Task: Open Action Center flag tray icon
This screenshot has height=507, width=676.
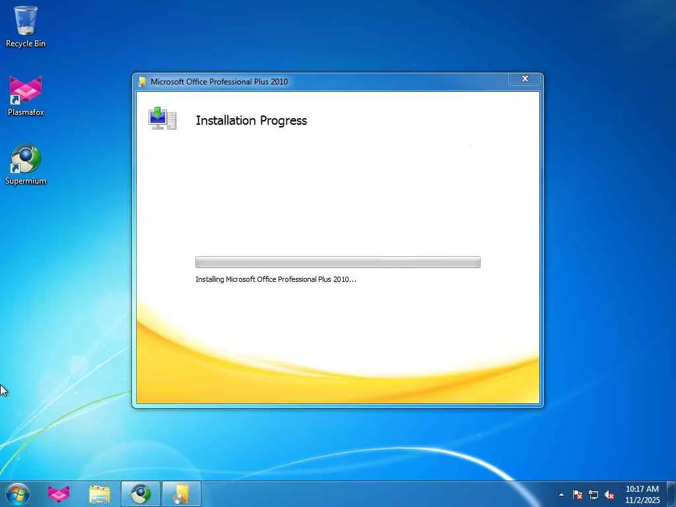Action: [x=578, y=494]
